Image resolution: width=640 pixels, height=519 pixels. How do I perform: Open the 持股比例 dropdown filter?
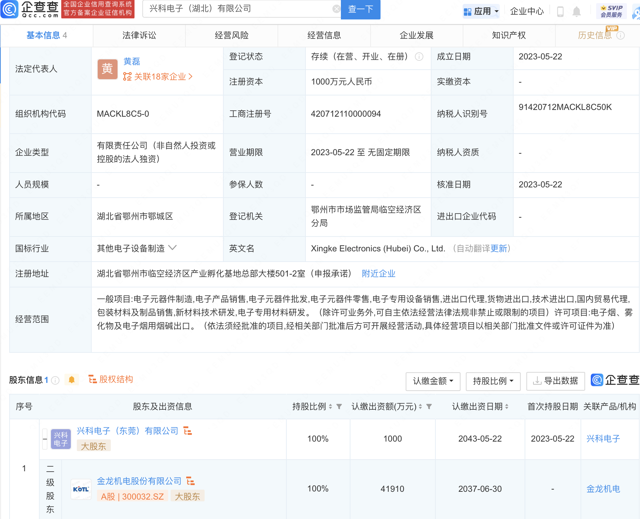493,381
